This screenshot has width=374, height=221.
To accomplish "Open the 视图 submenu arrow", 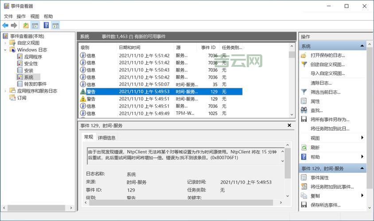I will [x=362, y=137].
